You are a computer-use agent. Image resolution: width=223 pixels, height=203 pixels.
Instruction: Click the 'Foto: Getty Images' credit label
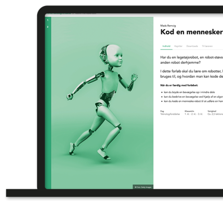143,187
